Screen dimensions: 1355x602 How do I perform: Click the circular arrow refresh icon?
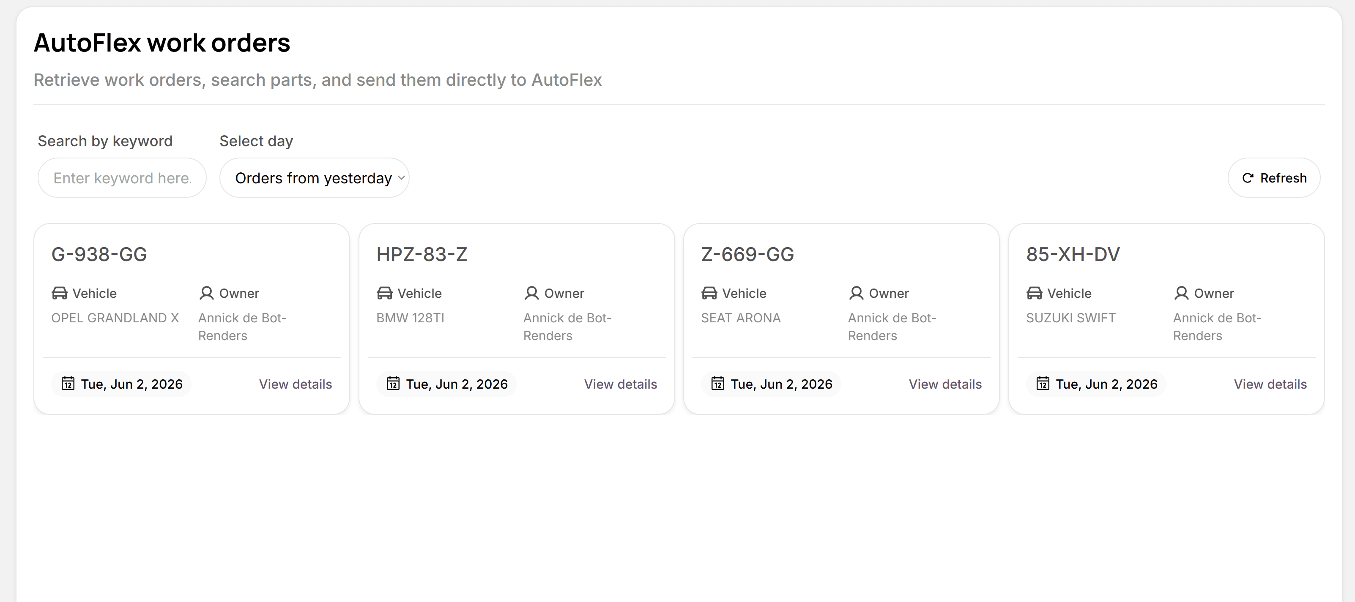pyautogui.click(x=1247, y=178)
